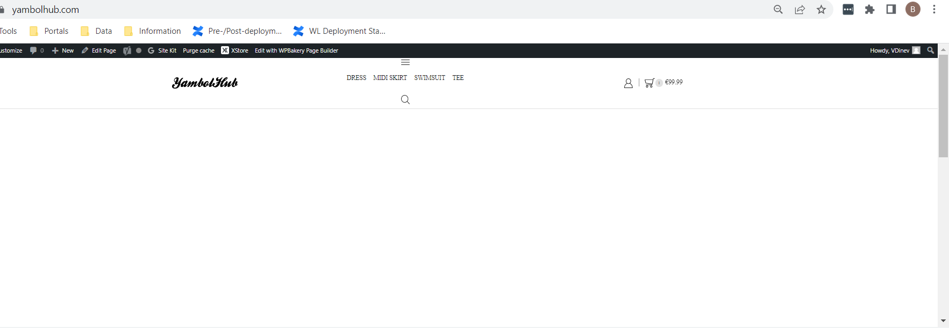
Task: Open Customize in the WordPress admin bar
Action: click(x=11, y=50)
